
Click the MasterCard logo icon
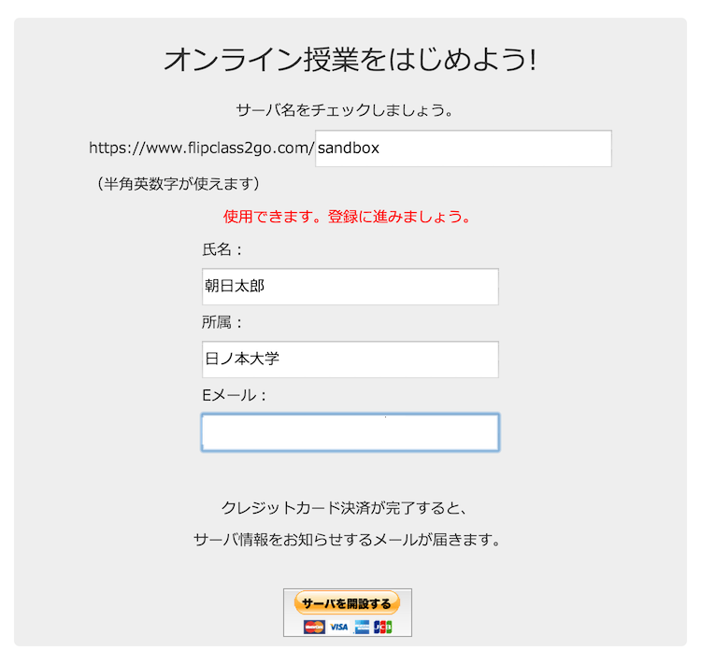click(x=314, y=627)
